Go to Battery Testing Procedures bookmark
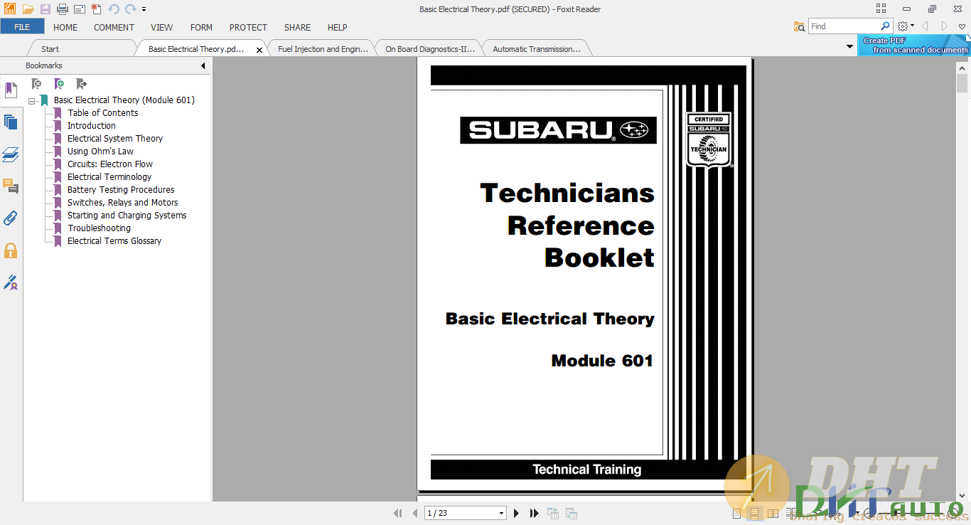The height and width of the screenshot is (525, 971). click(x=121, y=190)
